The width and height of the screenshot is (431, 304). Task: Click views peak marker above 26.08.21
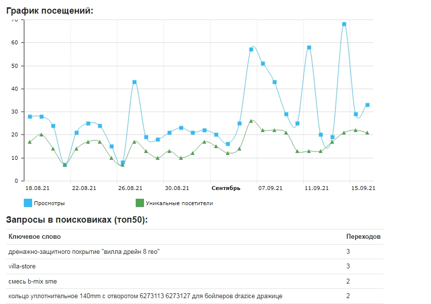coord(134,82)
